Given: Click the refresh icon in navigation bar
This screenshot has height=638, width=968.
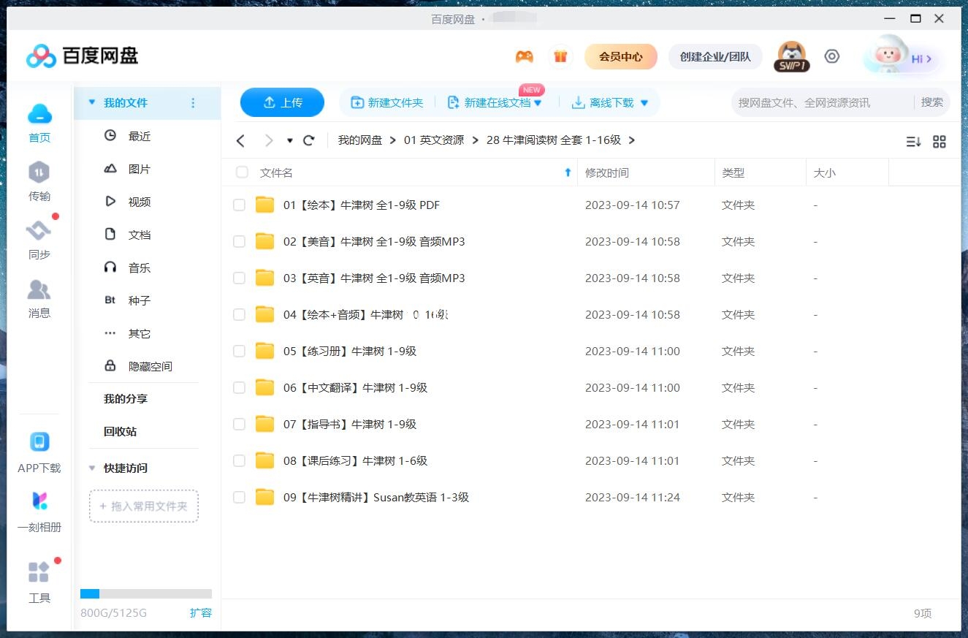Looking at the screenshot, I should click(x=308, y=140).
